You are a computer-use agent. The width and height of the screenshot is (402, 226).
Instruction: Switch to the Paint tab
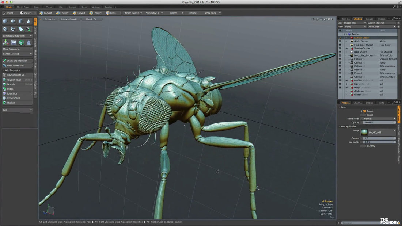37,7
